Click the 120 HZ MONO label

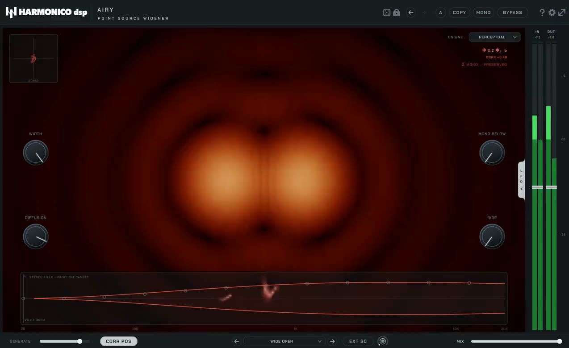[x=34, y=320]
